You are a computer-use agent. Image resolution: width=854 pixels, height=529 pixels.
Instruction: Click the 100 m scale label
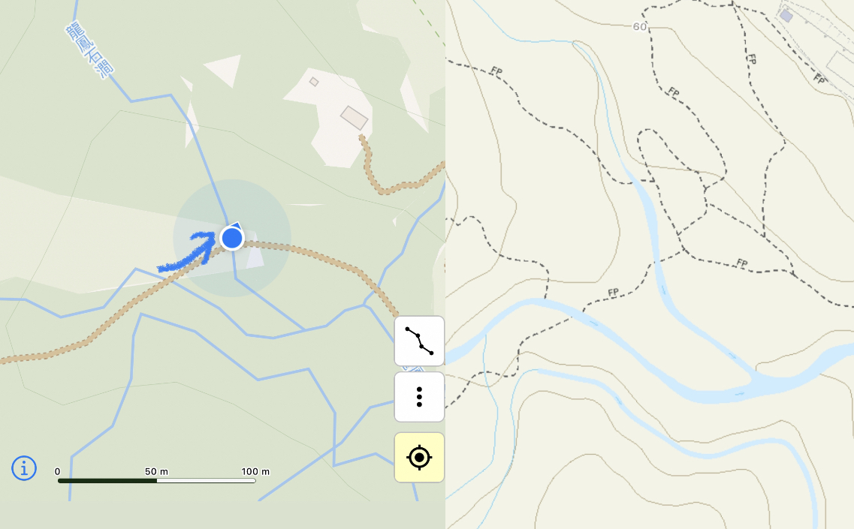(x=255, y=471)
